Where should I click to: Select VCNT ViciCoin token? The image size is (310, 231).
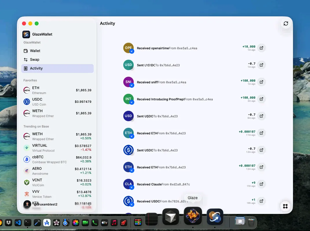[x=57, y=182]
